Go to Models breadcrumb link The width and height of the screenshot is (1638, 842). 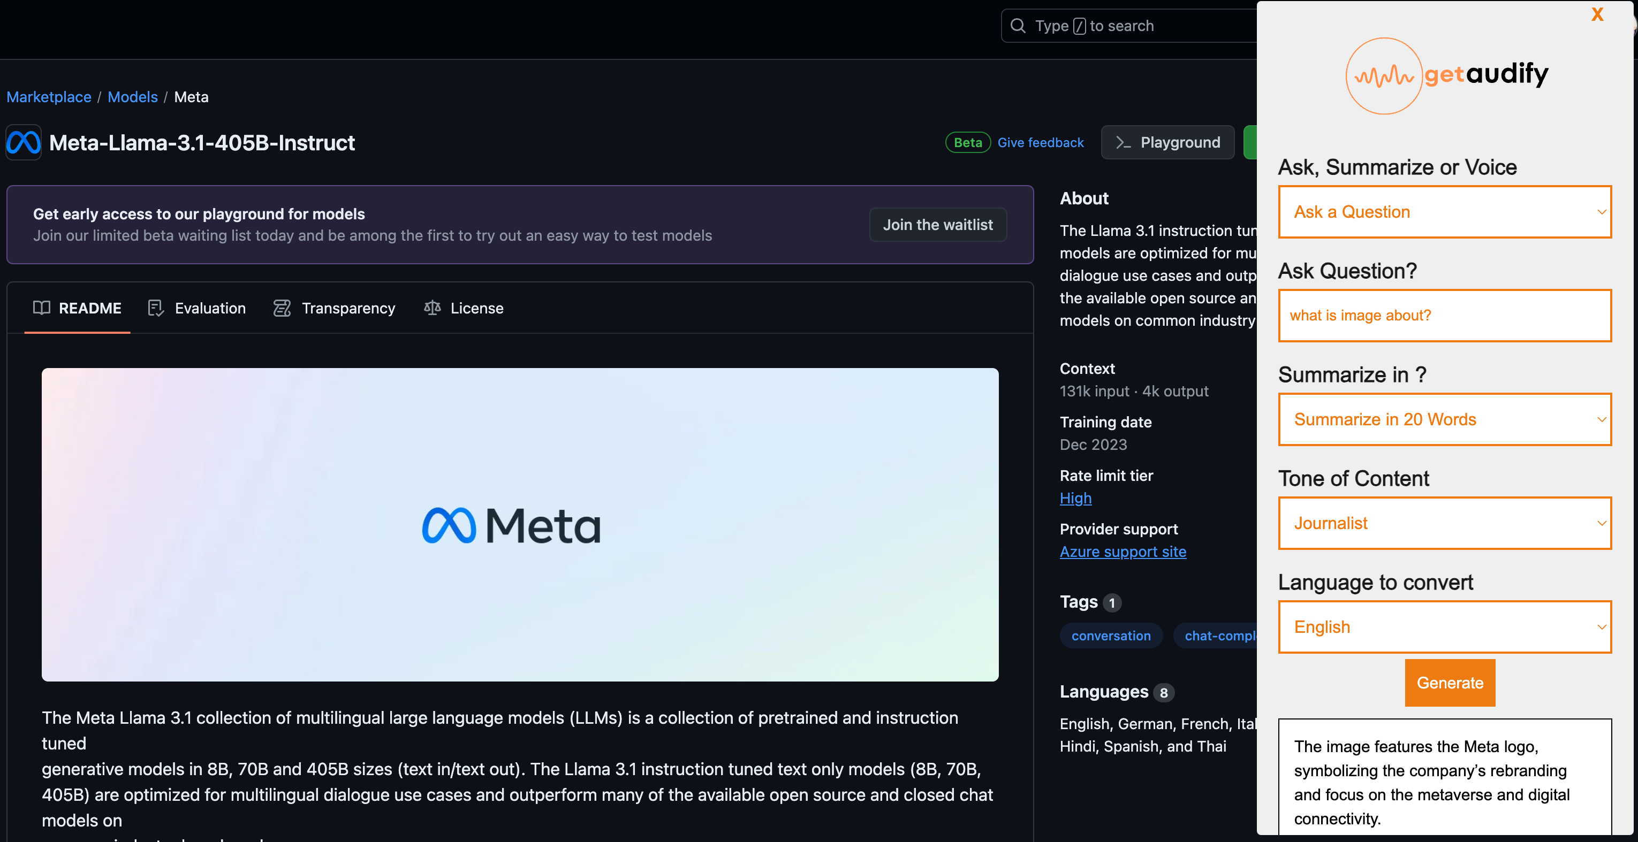click(132, 97)
